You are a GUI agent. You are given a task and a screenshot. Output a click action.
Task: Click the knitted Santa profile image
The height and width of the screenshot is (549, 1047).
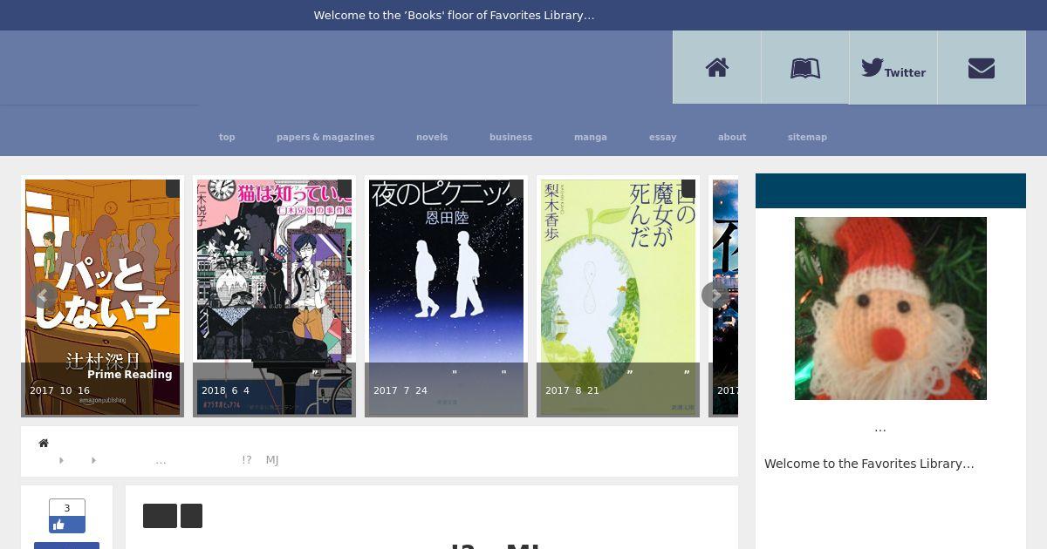coord(891,308)
